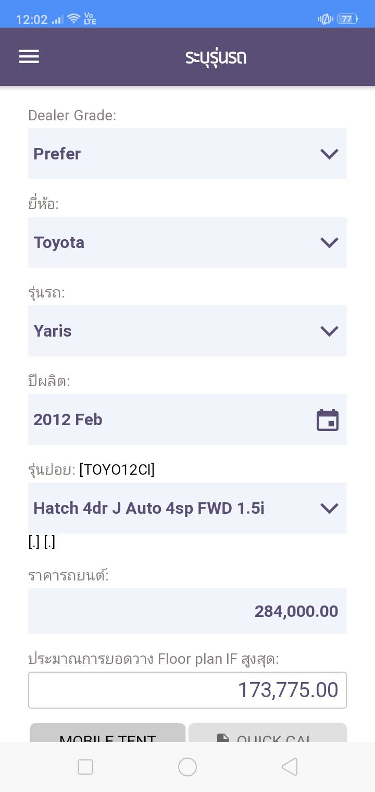Tap the 173,775.00 floor plan field

click(187, 690)
